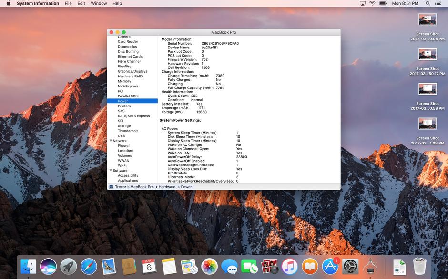
Task: Open iTunes from the Dock
Action: pyautogui.click(x=290, y=267)
